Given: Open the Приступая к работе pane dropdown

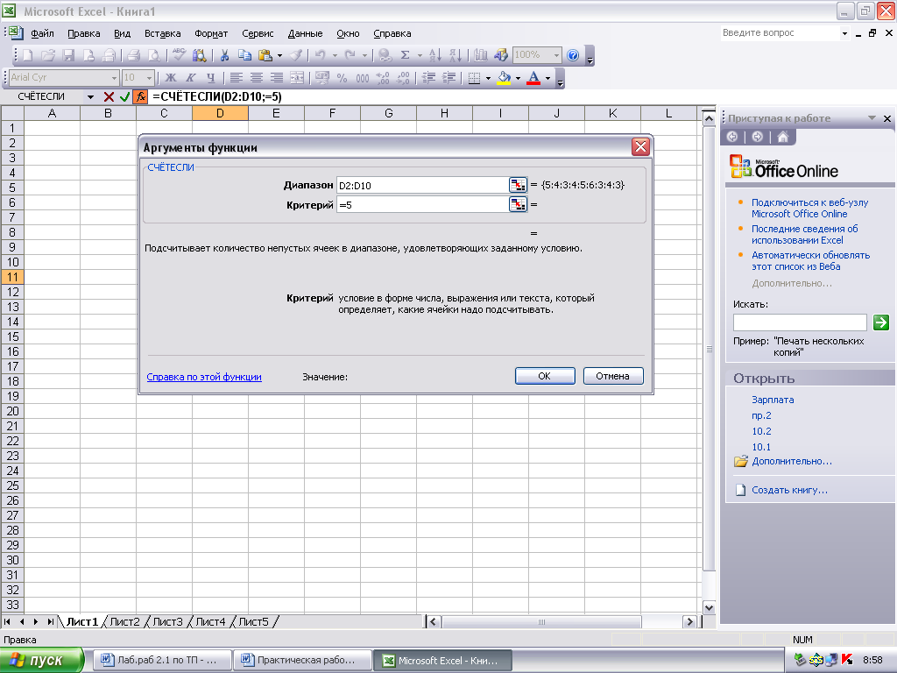Looking at the screenshot, I should click(x=872, y=118).
